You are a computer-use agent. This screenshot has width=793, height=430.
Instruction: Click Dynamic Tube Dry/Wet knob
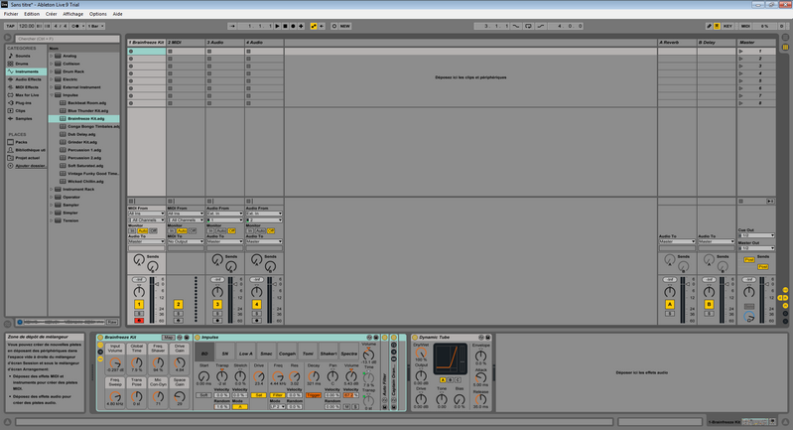coord(421,354)
